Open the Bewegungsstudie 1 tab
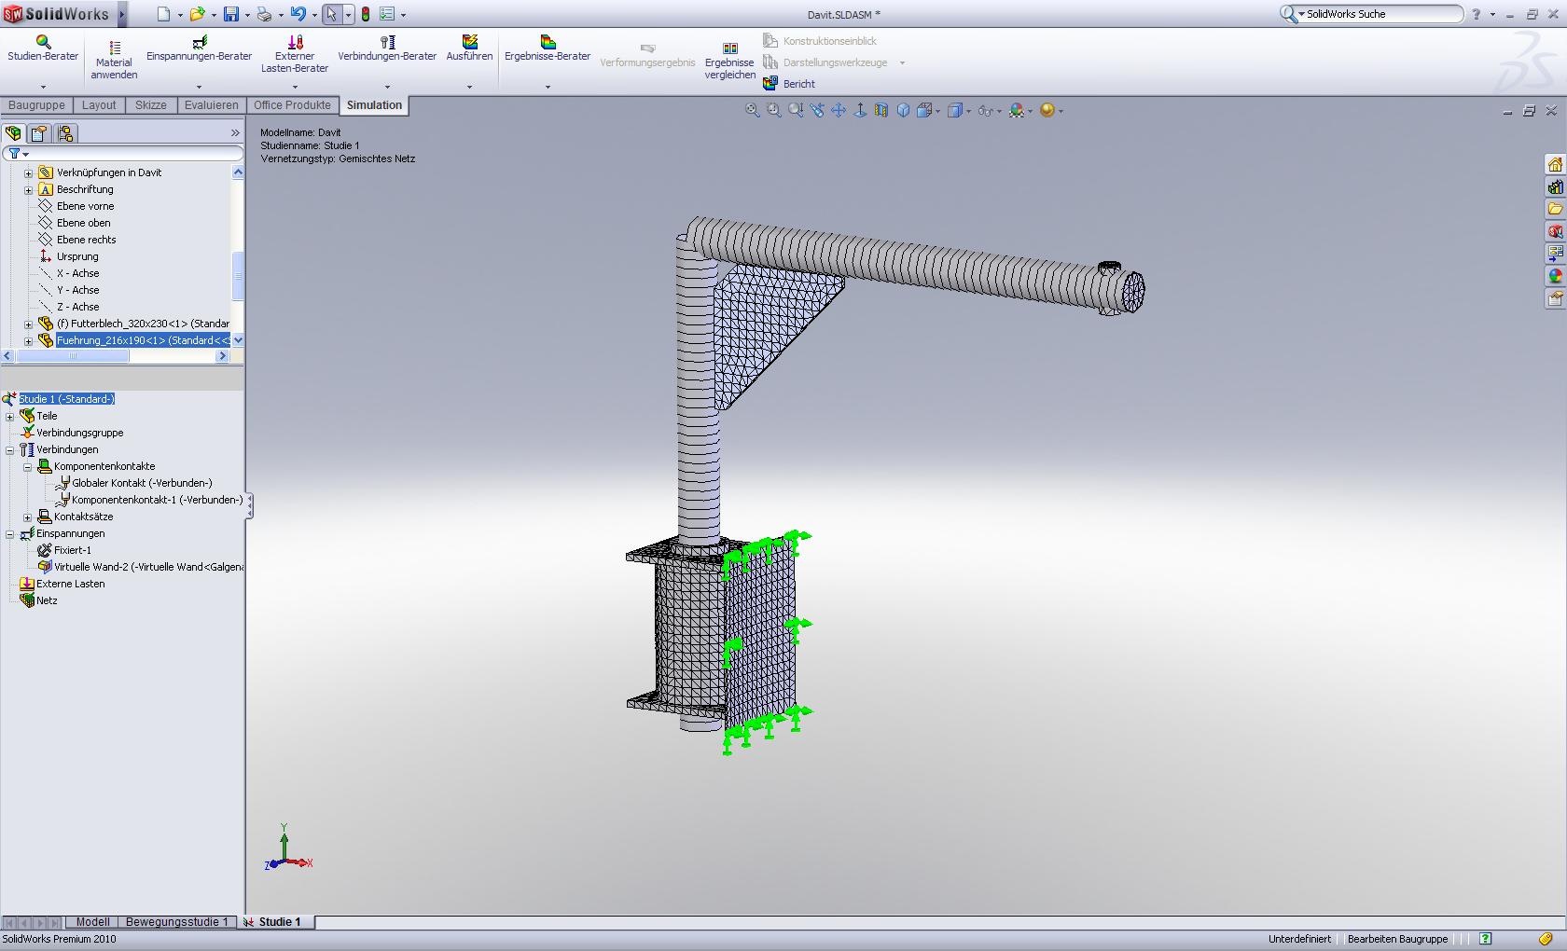This screenshot has height=951, width=1567. [176, 922]
